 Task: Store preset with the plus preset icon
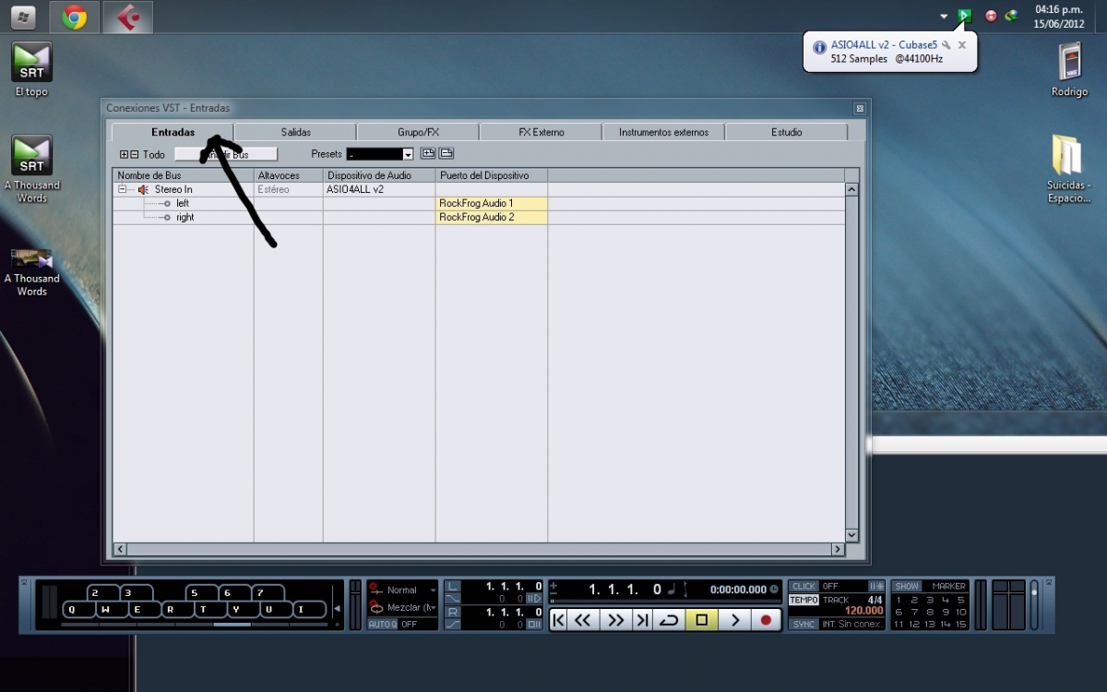click(428, 153)
